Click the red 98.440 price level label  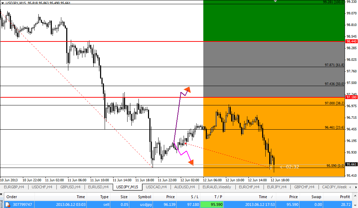(351, 41)
